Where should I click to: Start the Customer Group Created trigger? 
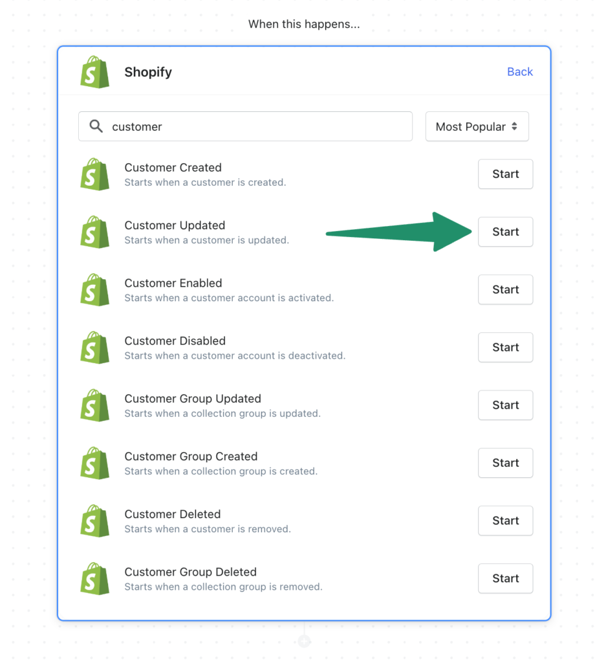(505, 463)
